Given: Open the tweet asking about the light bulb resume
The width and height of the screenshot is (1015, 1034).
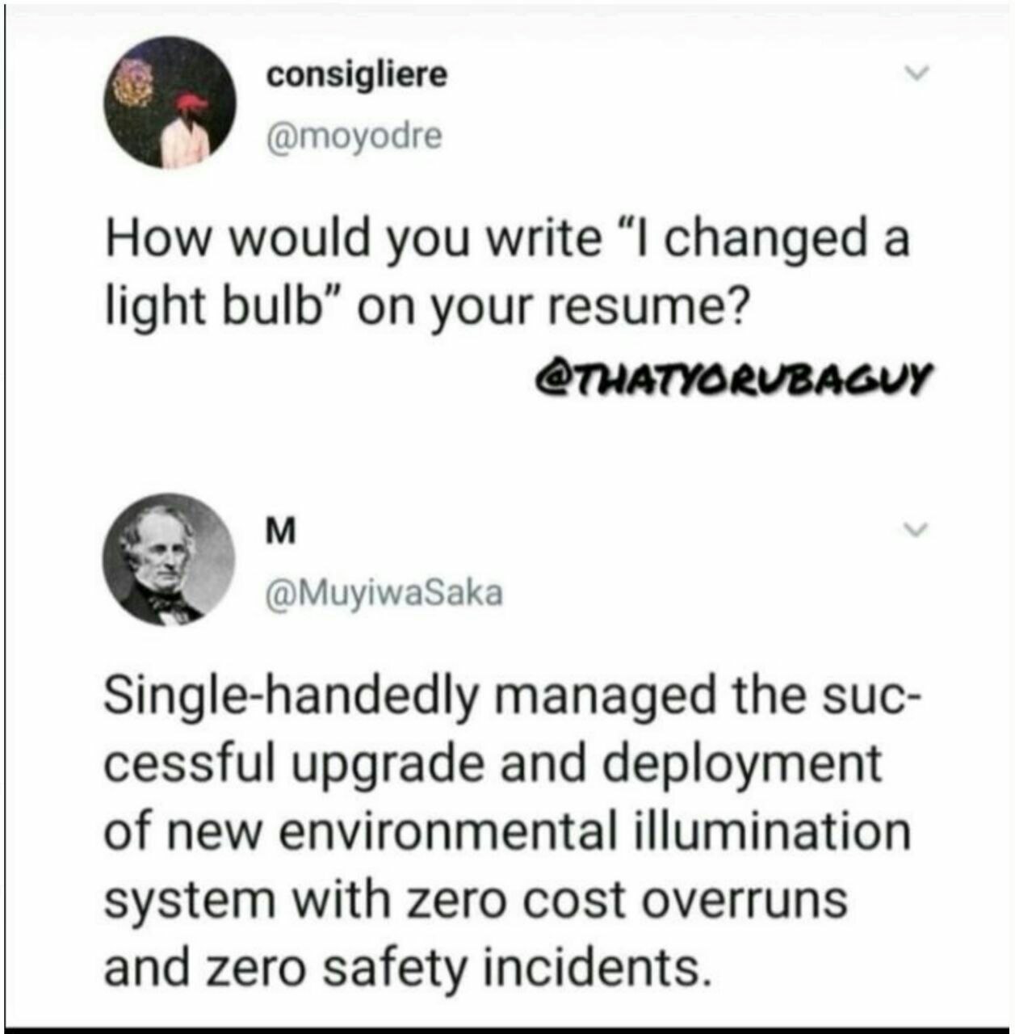Looking at the screenshot, I should [507, 273].
